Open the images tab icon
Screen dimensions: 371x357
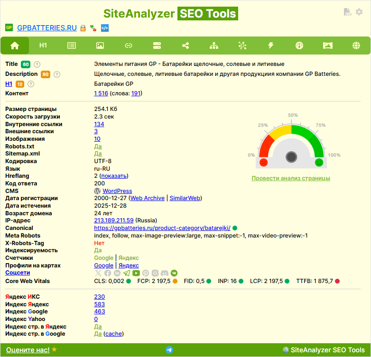(100, 46)
